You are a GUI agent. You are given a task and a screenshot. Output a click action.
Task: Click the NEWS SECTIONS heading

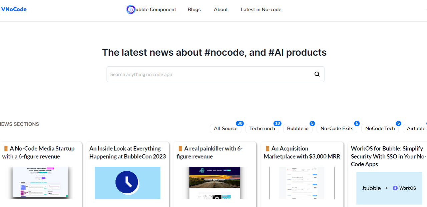[x=19, y=124]
